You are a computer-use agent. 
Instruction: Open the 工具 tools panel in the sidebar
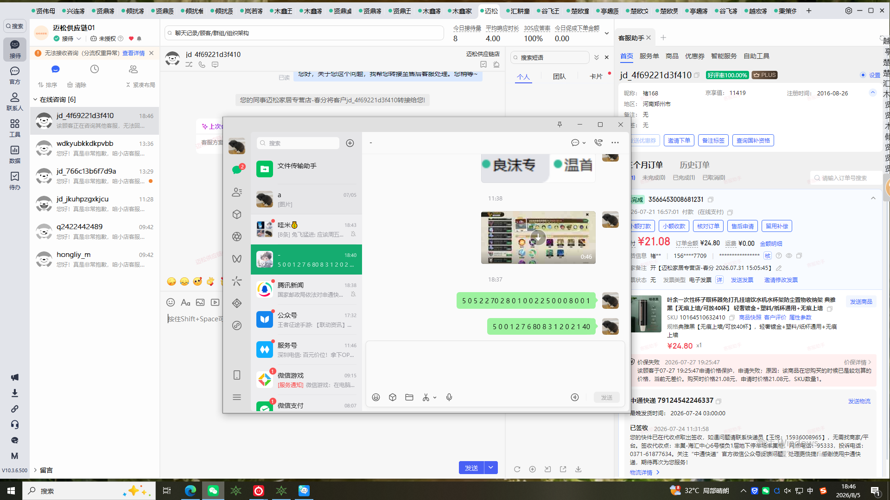(x=15, y=128)
